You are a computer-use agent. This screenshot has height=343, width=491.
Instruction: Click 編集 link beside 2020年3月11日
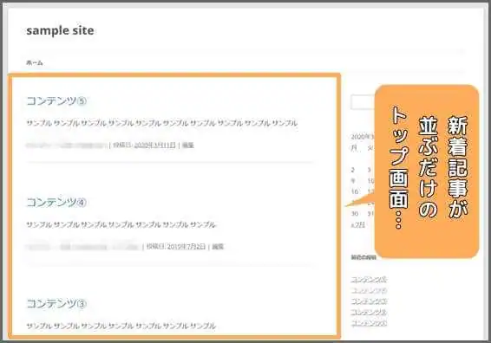[188, 145]
